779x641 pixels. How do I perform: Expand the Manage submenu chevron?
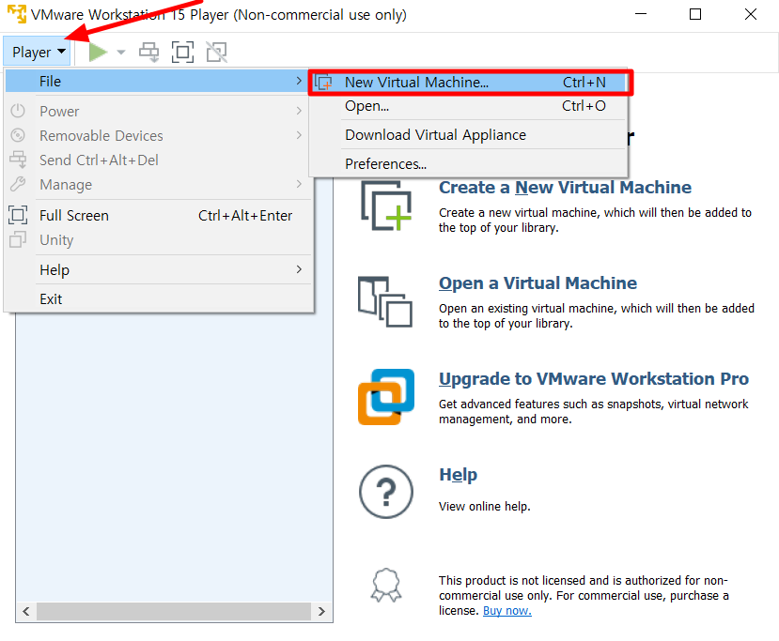(x=299, y=184)
